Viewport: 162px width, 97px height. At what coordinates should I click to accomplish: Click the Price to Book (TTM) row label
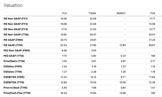click(15, 88)
